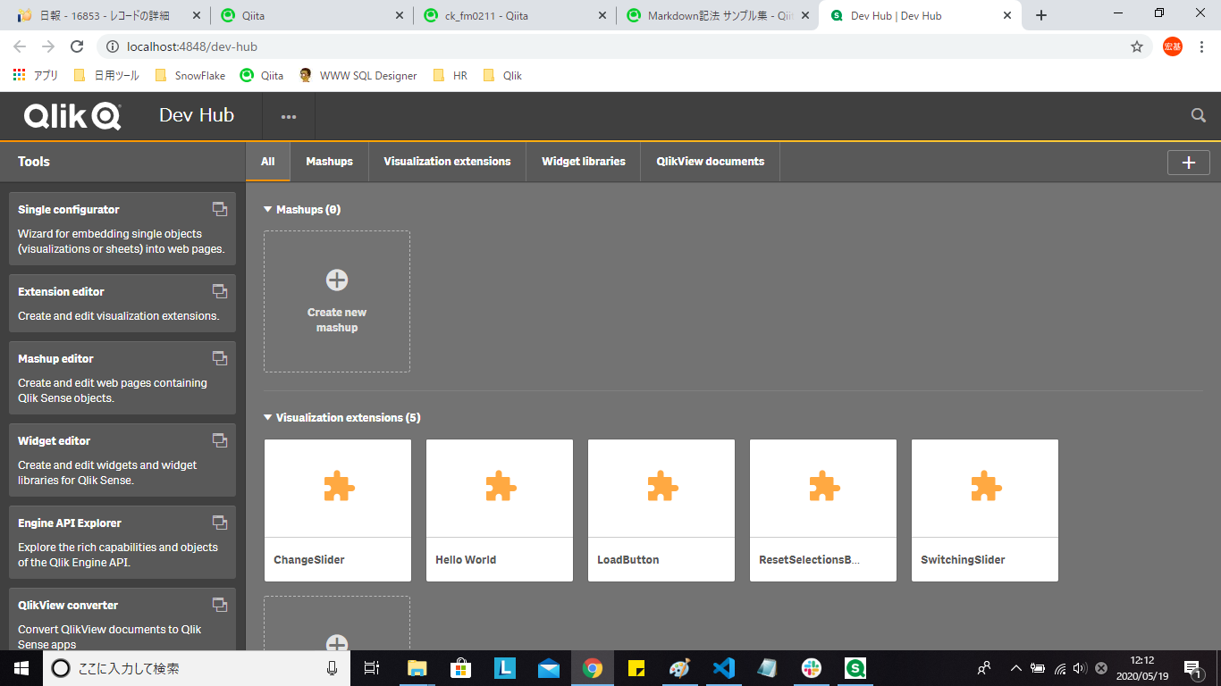Open the アプリ apps shortcut
Viewport: 1221px width, 686px height.
tap(36, 76)
